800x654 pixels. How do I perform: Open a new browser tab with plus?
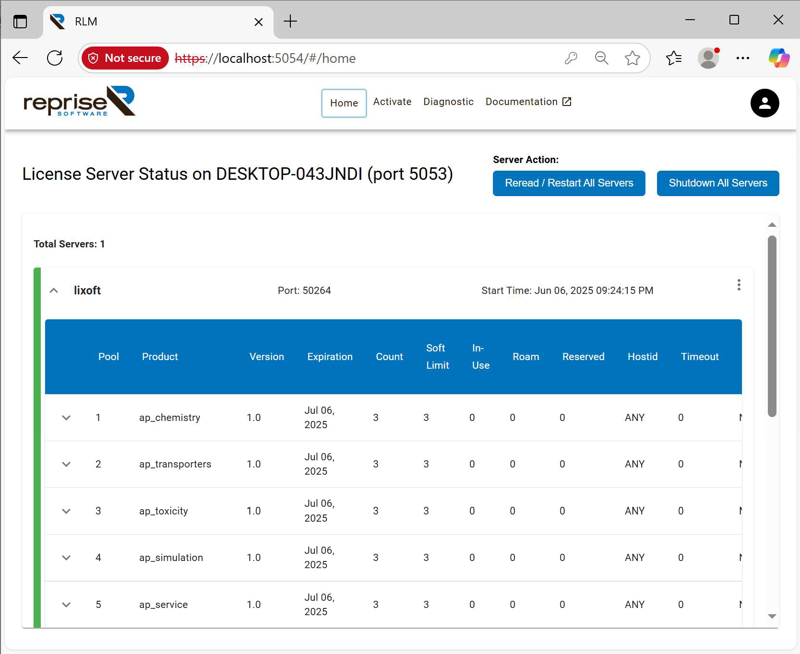click(x=290, y=21)
